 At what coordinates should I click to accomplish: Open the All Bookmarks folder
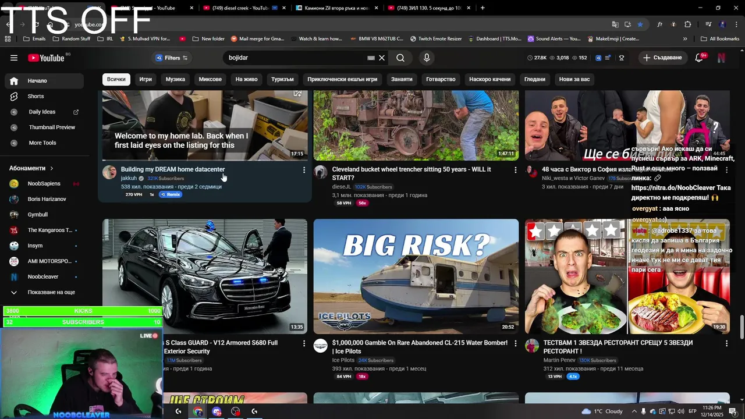tap(719, 38)
